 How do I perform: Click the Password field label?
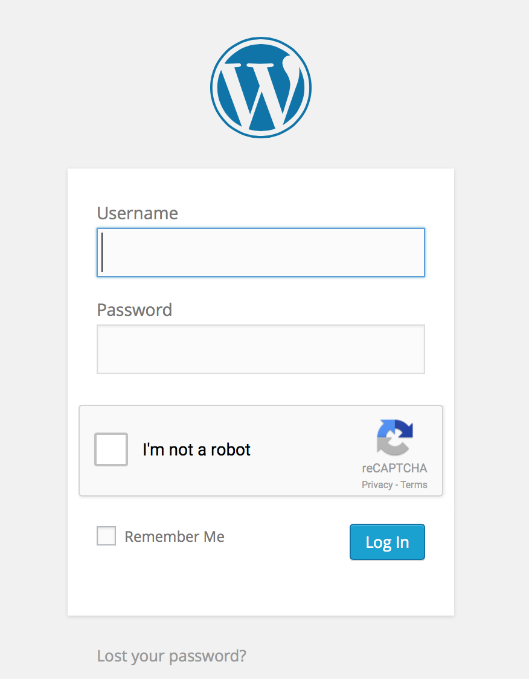[134, 310]
